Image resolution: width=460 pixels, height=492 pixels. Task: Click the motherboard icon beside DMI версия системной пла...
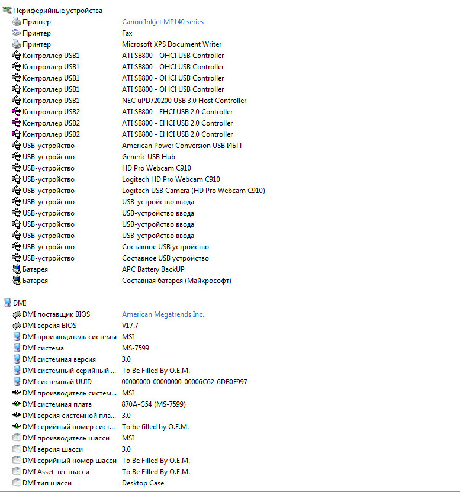point(17,415)
